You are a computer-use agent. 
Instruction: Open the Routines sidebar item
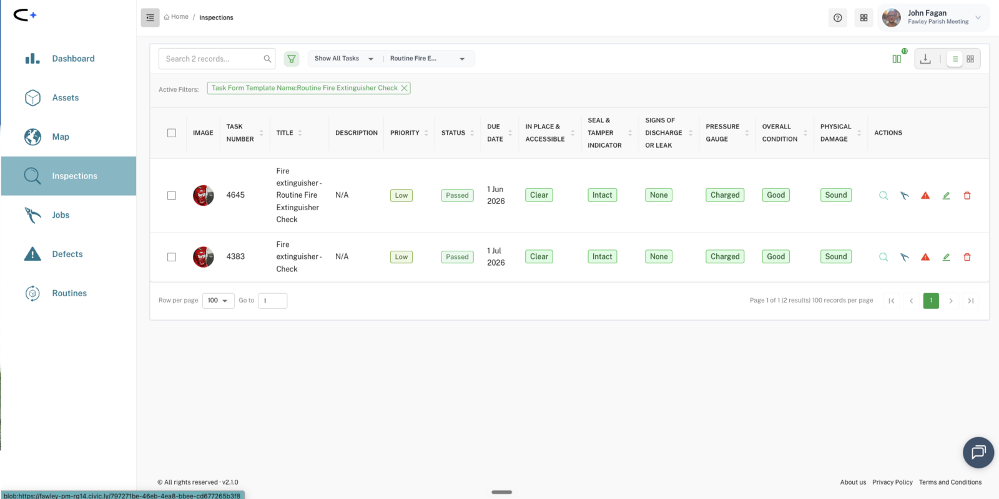click(69, 293)
